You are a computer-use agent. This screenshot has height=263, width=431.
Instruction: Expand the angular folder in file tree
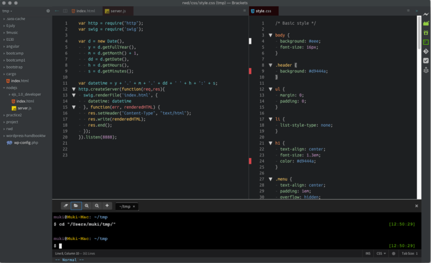13,47
